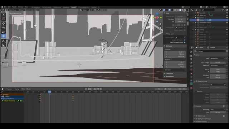The height and width of the screenshot is (129, 229).
Task: Enable Background Images checkbox
Action: click(196, 119)
